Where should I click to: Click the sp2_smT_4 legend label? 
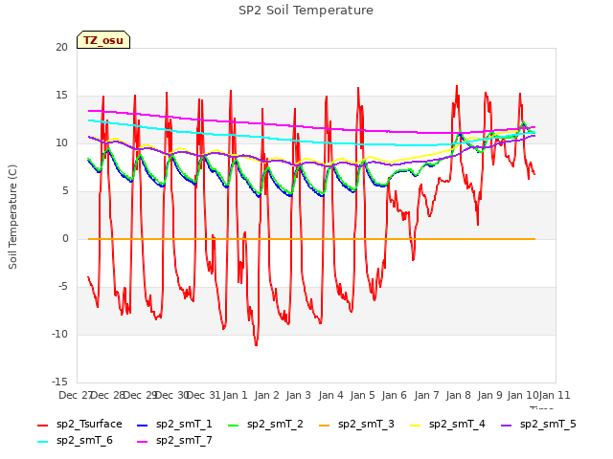457,425
